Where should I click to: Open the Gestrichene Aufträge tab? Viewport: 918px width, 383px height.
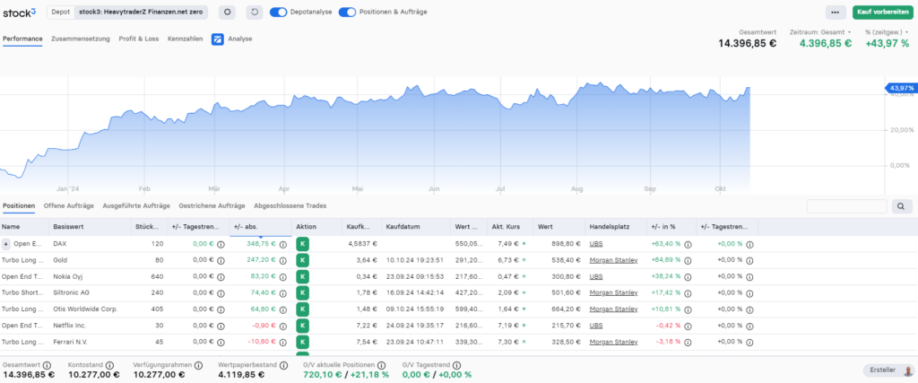(x=212, y=206)
